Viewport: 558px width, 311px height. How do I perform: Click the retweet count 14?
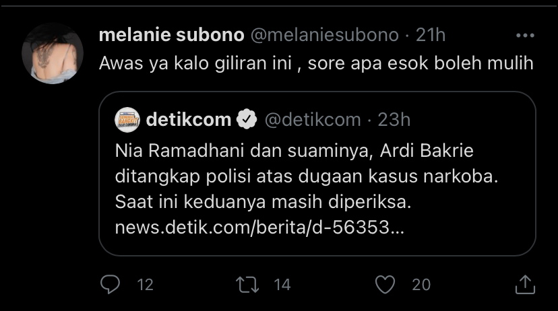(282, 285)
